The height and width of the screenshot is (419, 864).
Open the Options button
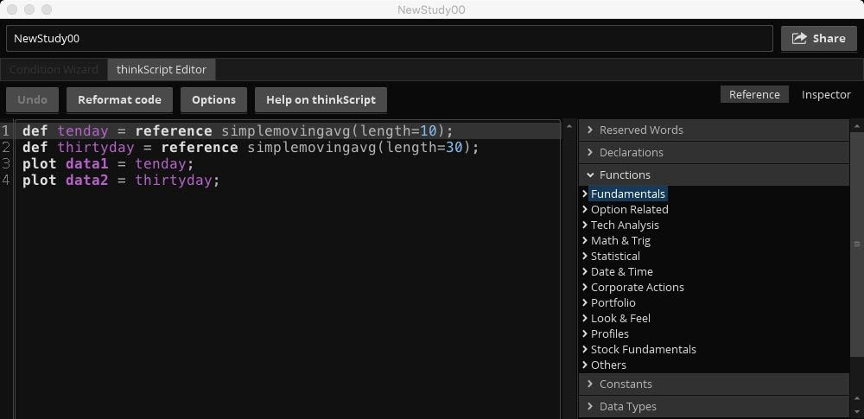pos(213,100)
